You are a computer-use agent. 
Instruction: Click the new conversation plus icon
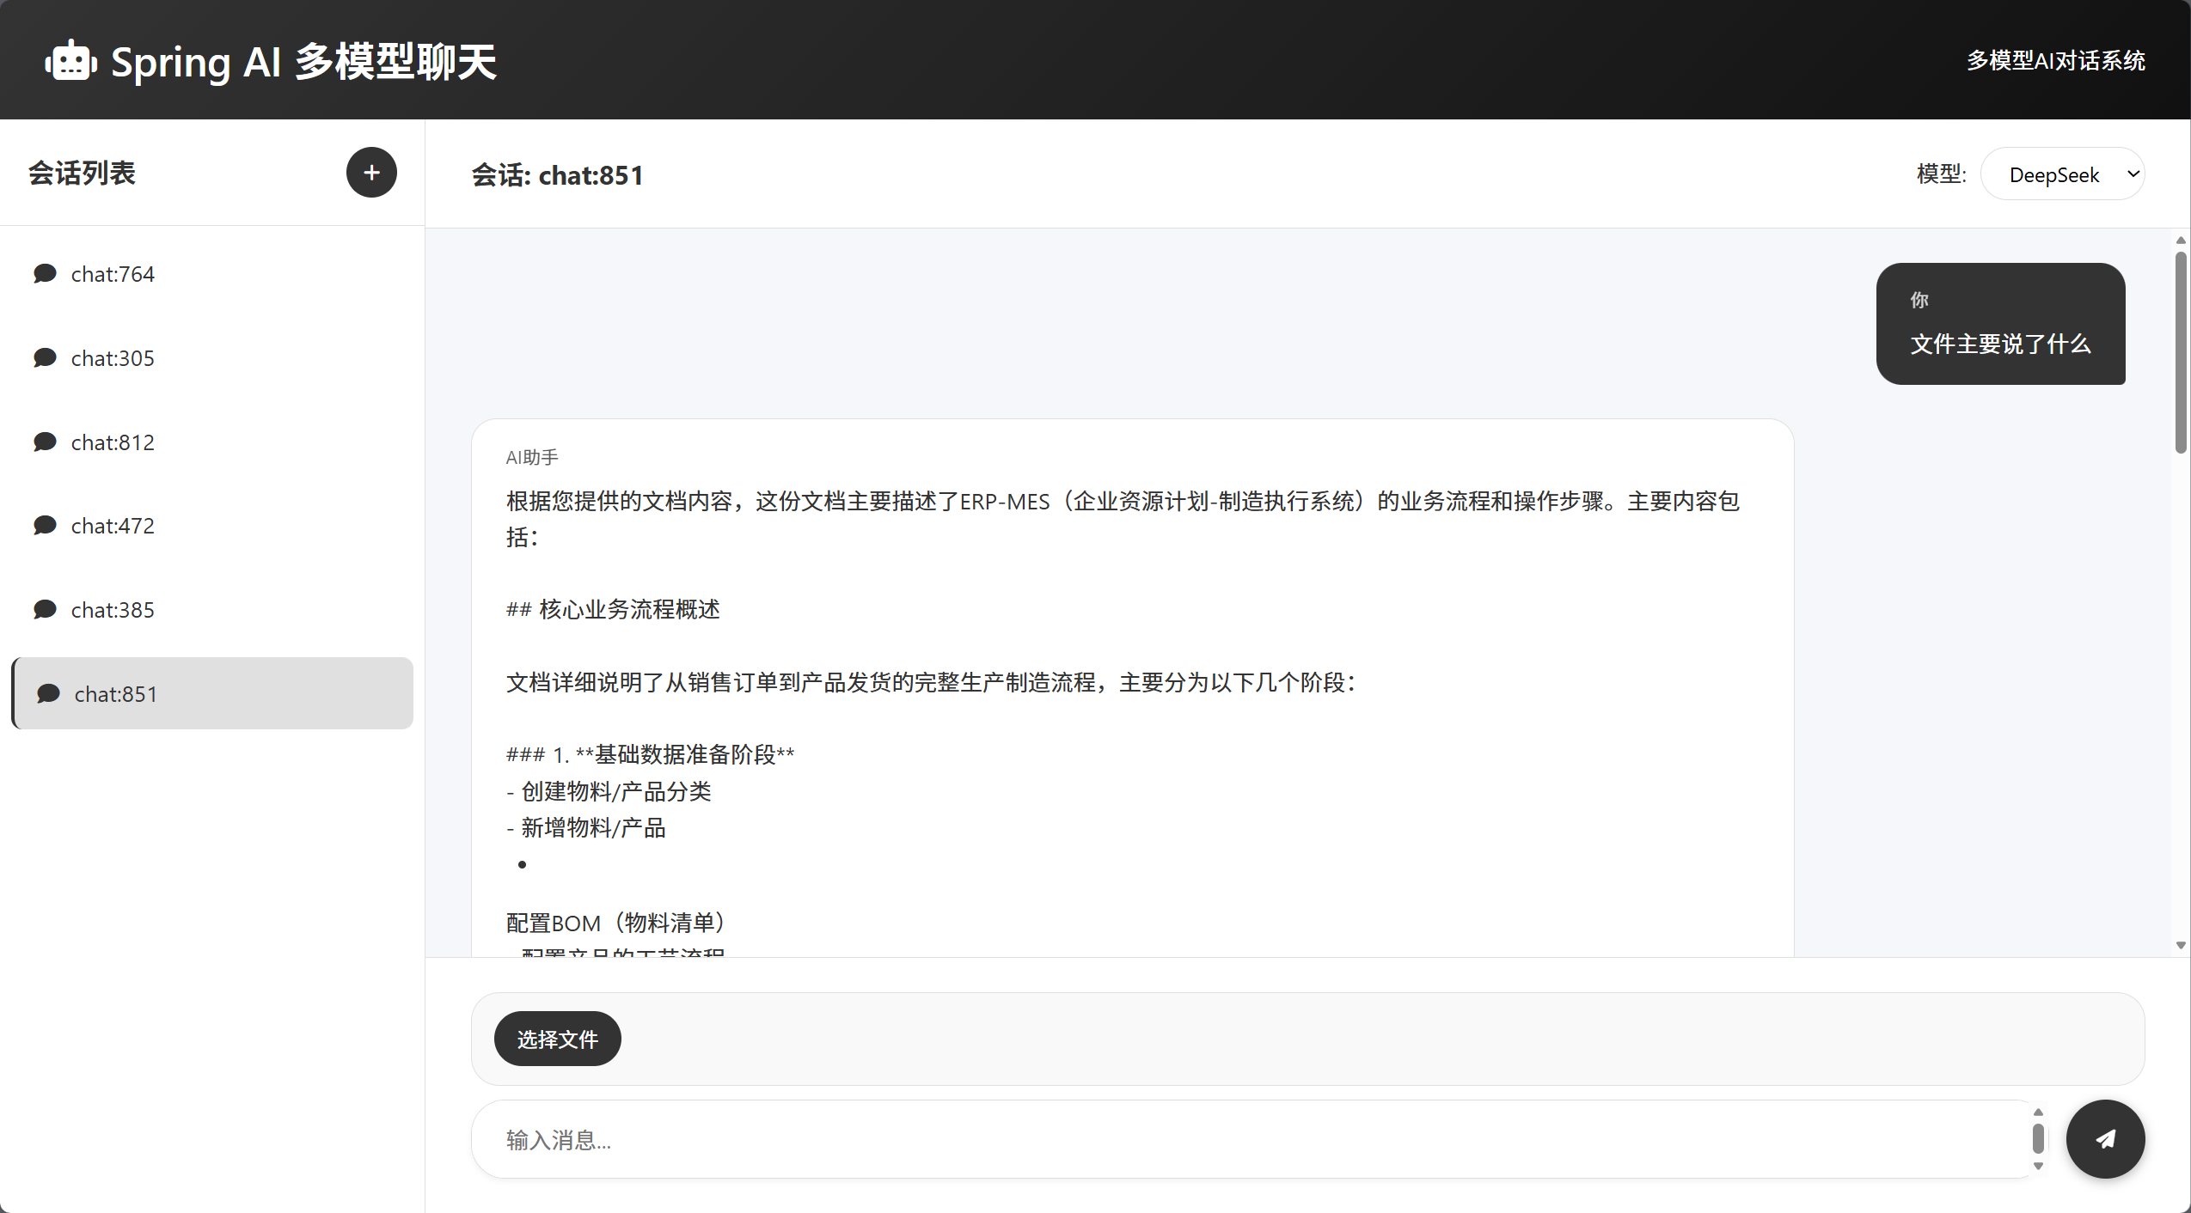click(370, 172)
